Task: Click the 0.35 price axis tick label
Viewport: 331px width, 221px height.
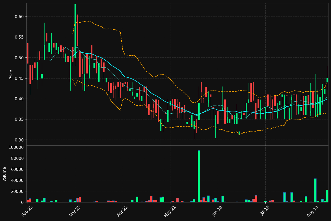Action: 19,119
